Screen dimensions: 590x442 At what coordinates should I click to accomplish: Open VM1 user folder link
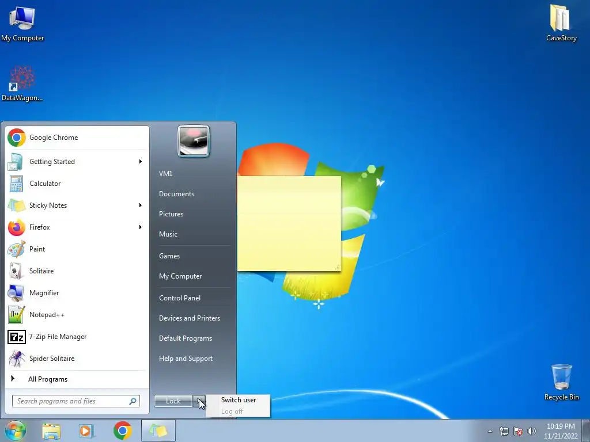click(166, 174)
